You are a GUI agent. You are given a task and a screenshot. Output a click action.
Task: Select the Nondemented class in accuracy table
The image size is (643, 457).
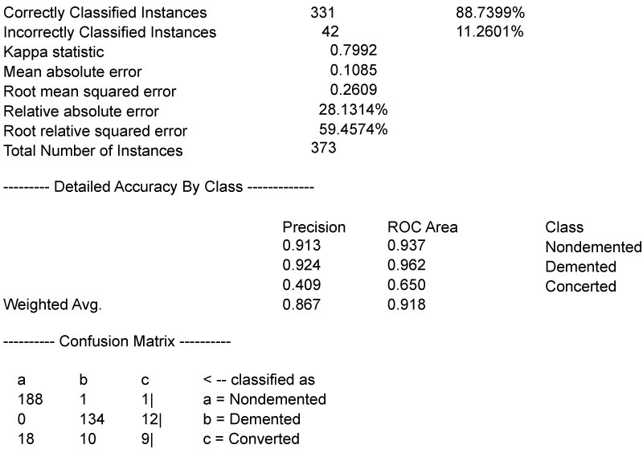coord(593,247)
